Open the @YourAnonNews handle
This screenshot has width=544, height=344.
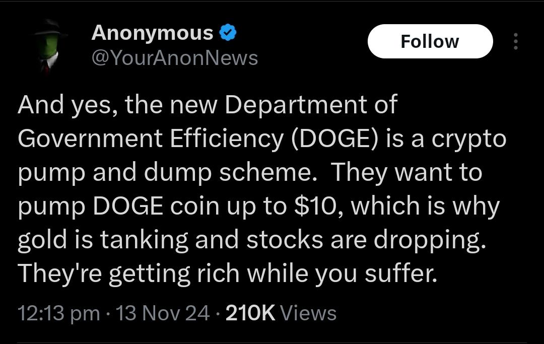[x=174, y=58]
